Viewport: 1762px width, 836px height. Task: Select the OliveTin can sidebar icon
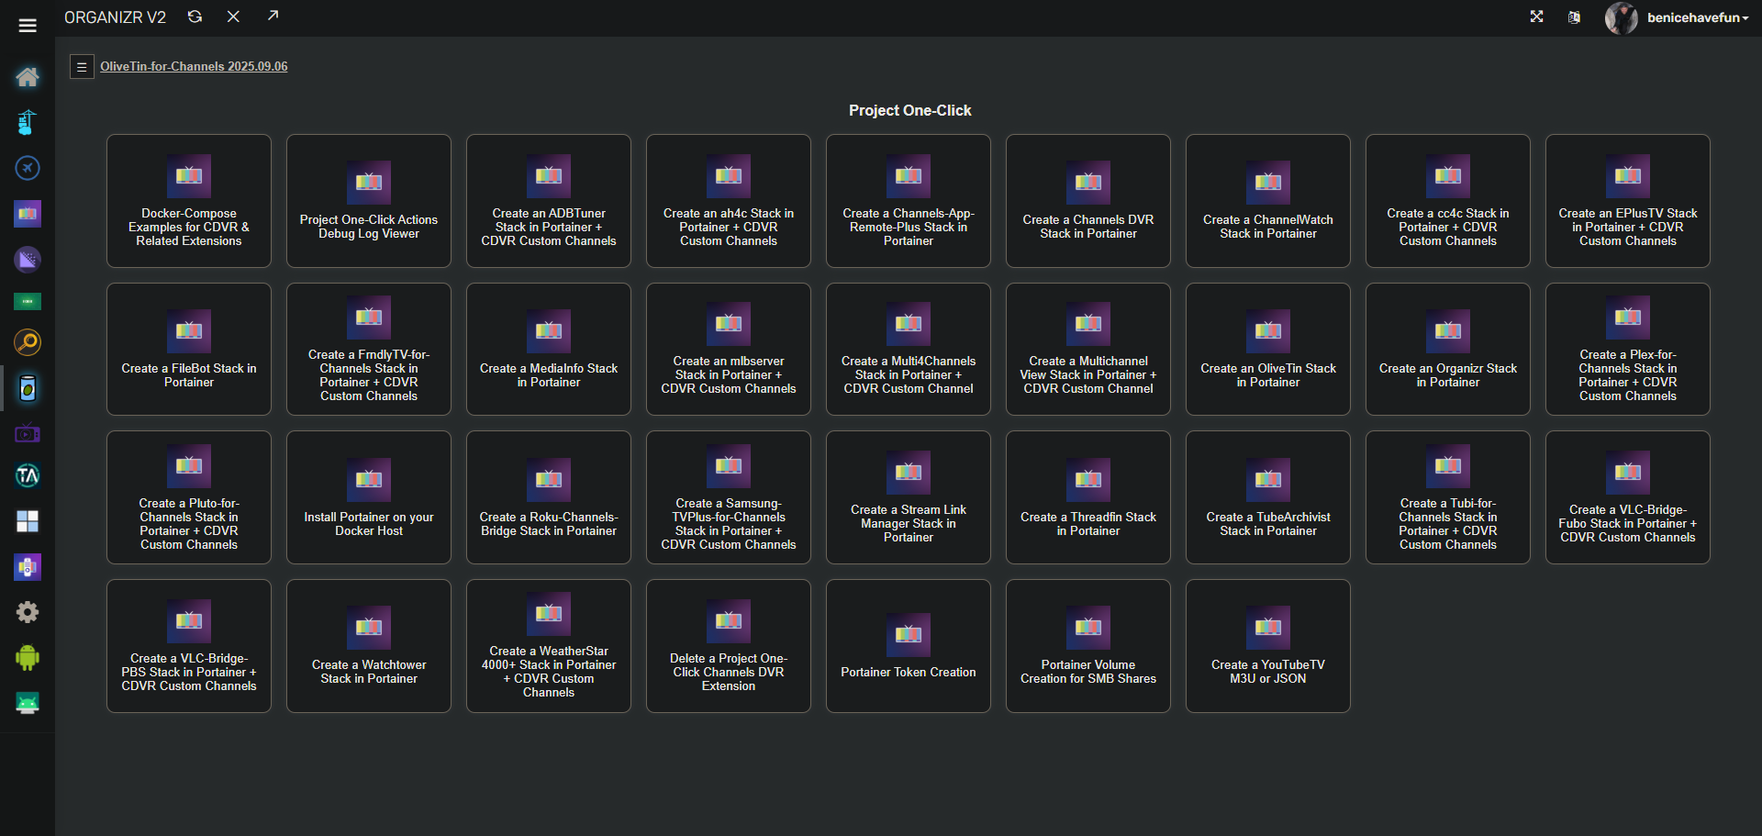[28, 388]
